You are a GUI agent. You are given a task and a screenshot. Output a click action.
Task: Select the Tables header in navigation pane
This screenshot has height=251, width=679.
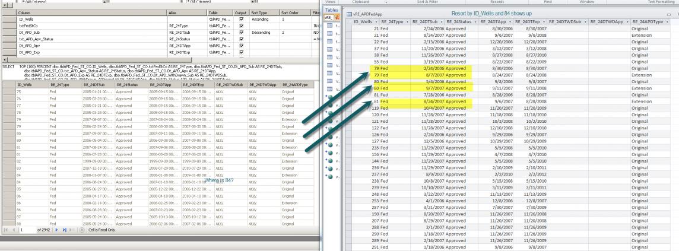pos(331,10)
